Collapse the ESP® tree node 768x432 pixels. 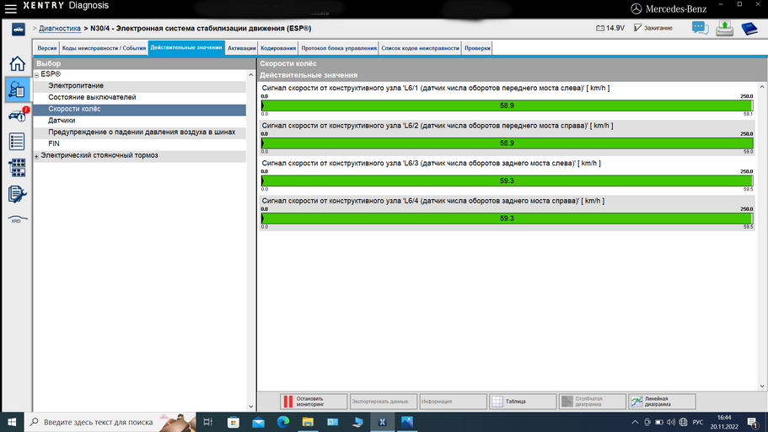pos(37,75)
